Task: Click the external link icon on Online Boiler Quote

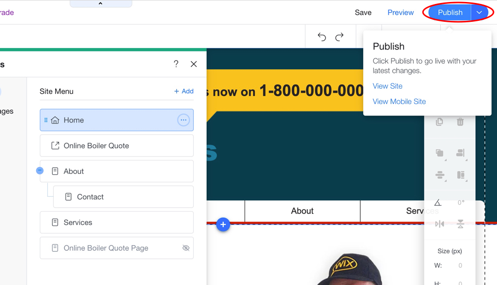Action: pos(55,146)
